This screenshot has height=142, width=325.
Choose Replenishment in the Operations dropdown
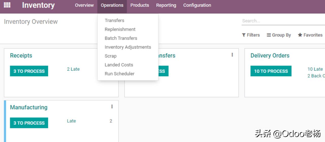120,29
